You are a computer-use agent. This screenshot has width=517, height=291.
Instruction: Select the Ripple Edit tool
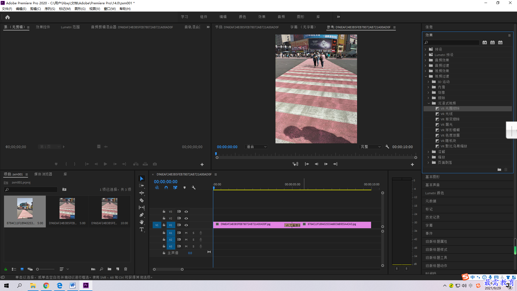(142, 193)
